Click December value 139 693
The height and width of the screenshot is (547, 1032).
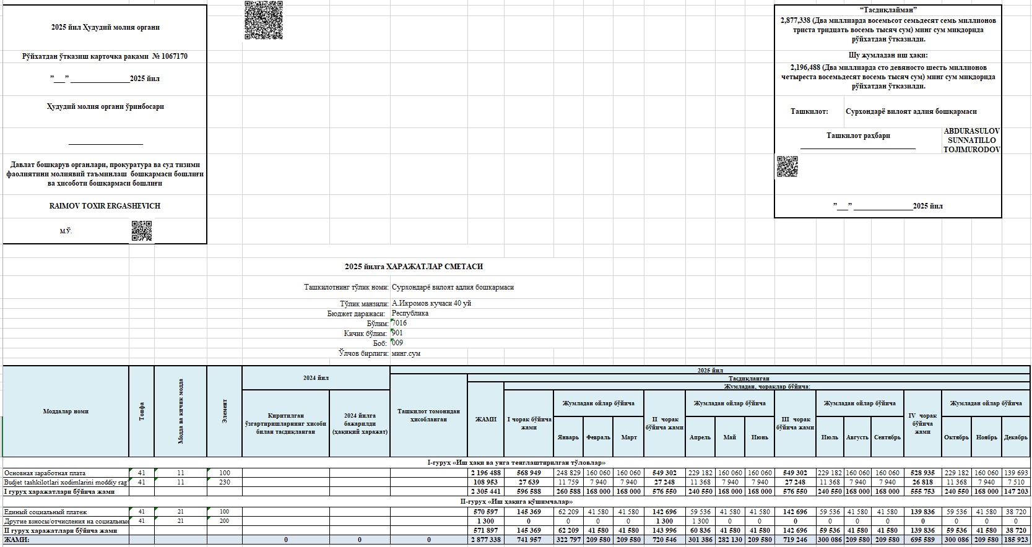1016,473
